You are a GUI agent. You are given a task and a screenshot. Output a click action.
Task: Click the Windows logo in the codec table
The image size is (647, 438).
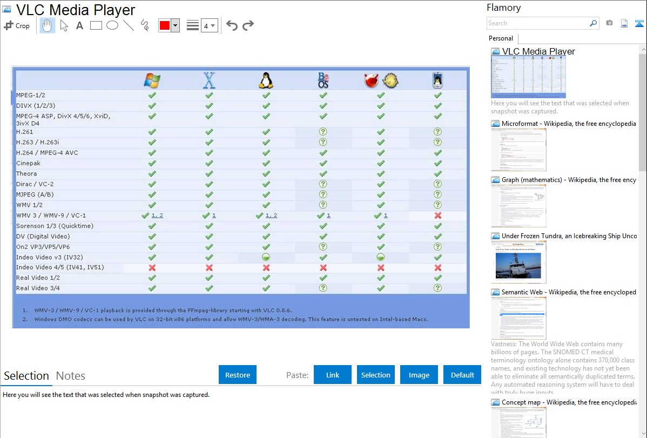tap(152, 80)
